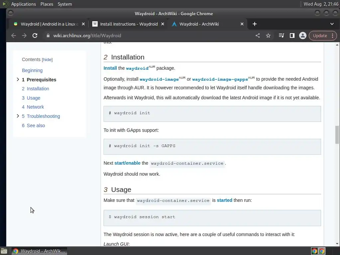
Task: Open Chrome three-dot menu
Action: coord(333,36)
